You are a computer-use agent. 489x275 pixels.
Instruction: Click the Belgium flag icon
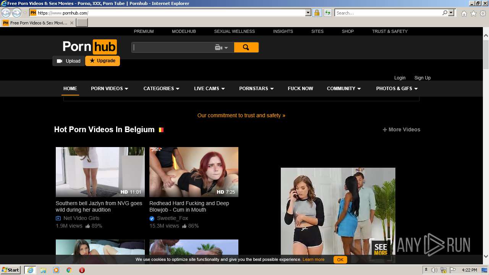click(x=161, y=129)
